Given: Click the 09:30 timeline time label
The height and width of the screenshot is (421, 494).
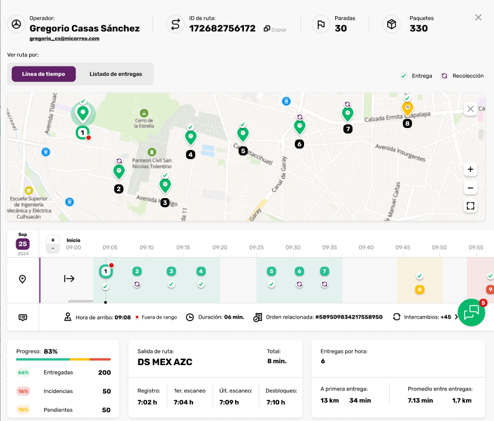Looking at the screenshot, I should (293, 248).
